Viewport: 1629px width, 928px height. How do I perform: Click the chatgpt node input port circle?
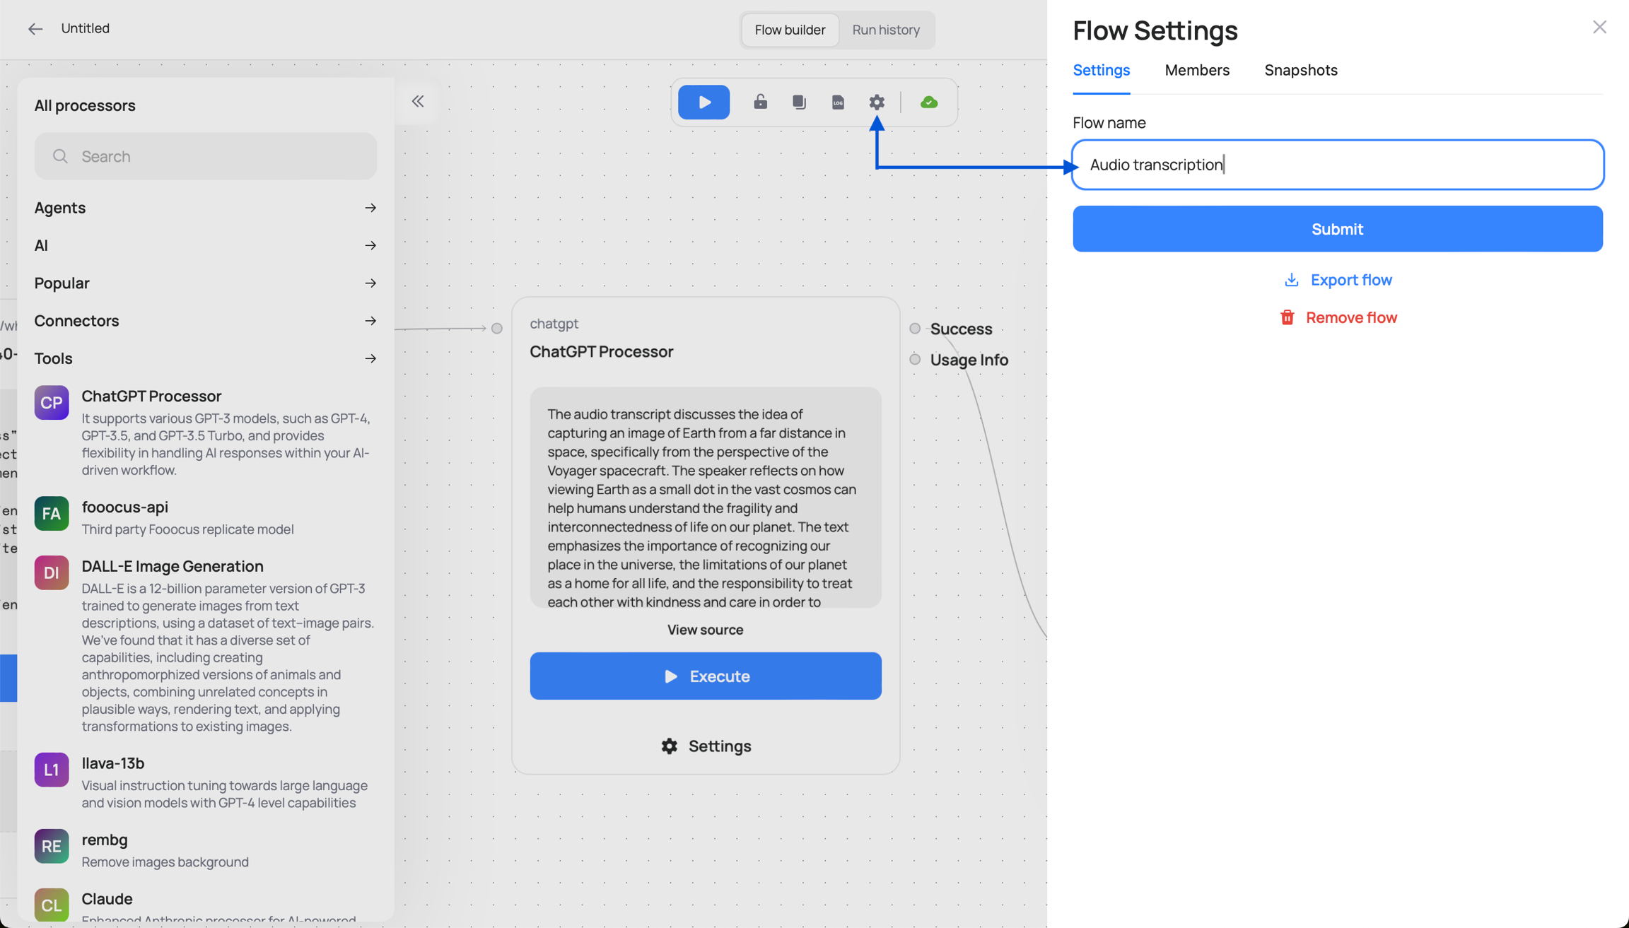point(497,328)
